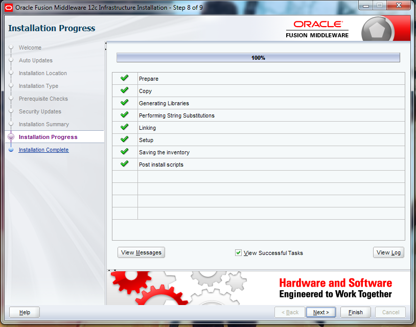Click the Post install scripts text

[161, 165]
